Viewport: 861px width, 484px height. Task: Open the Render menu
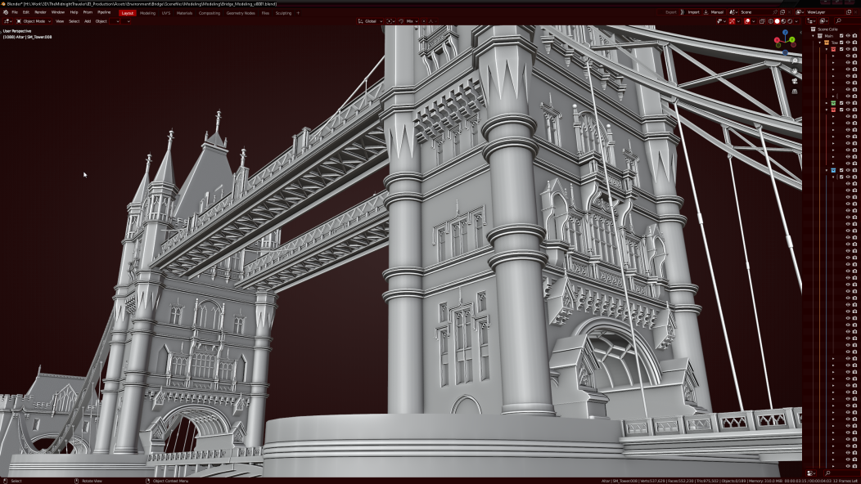40,12
